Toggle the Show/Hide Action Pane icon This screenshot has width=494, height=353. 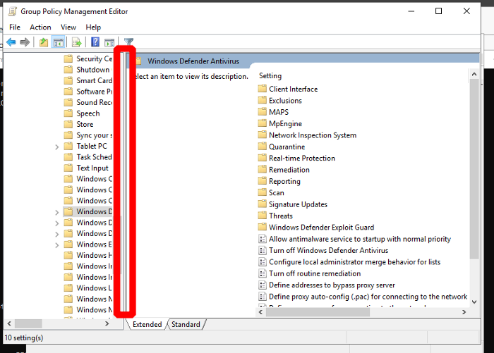109,42
